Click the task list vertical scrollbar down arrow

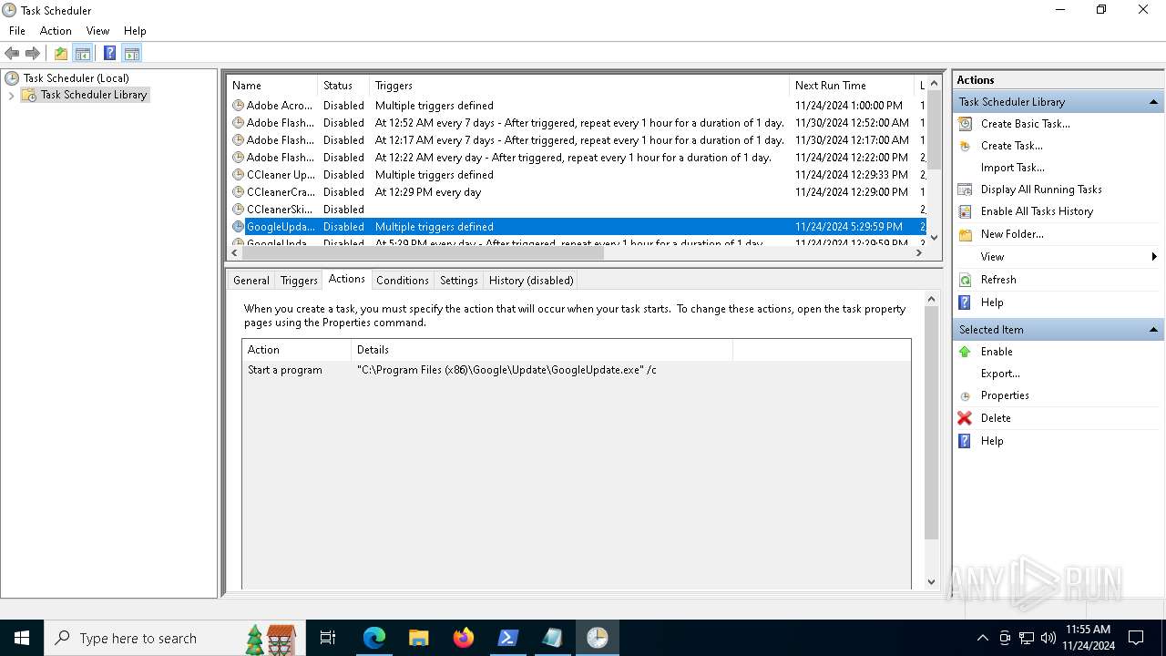tap(933, 237)
